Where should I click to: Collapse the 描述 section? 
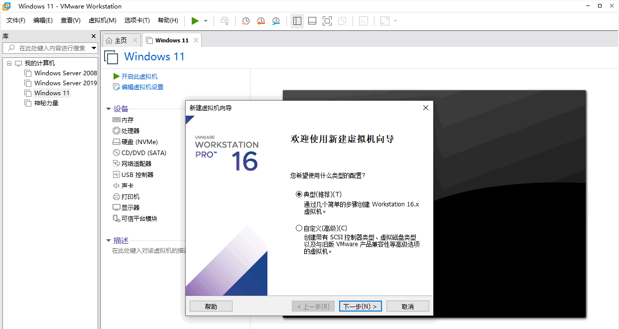(109, 241)
